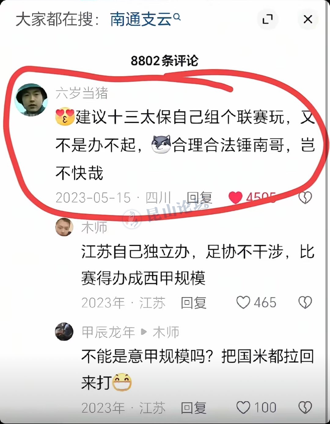
Task: Dislike 甲辰龙年's reply with broken heart
Action: tap(305, 408)
